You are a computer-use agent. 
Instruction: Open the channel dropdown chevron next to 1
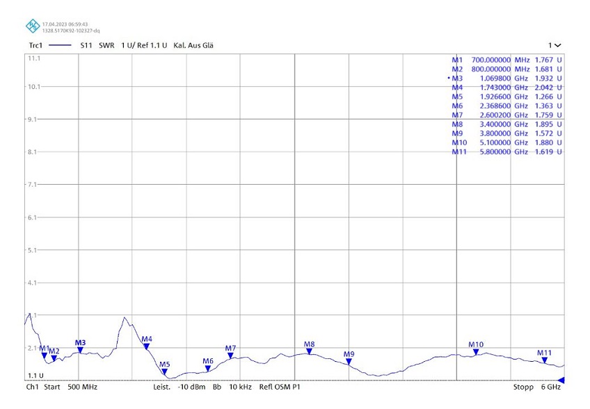coord(557,45)
